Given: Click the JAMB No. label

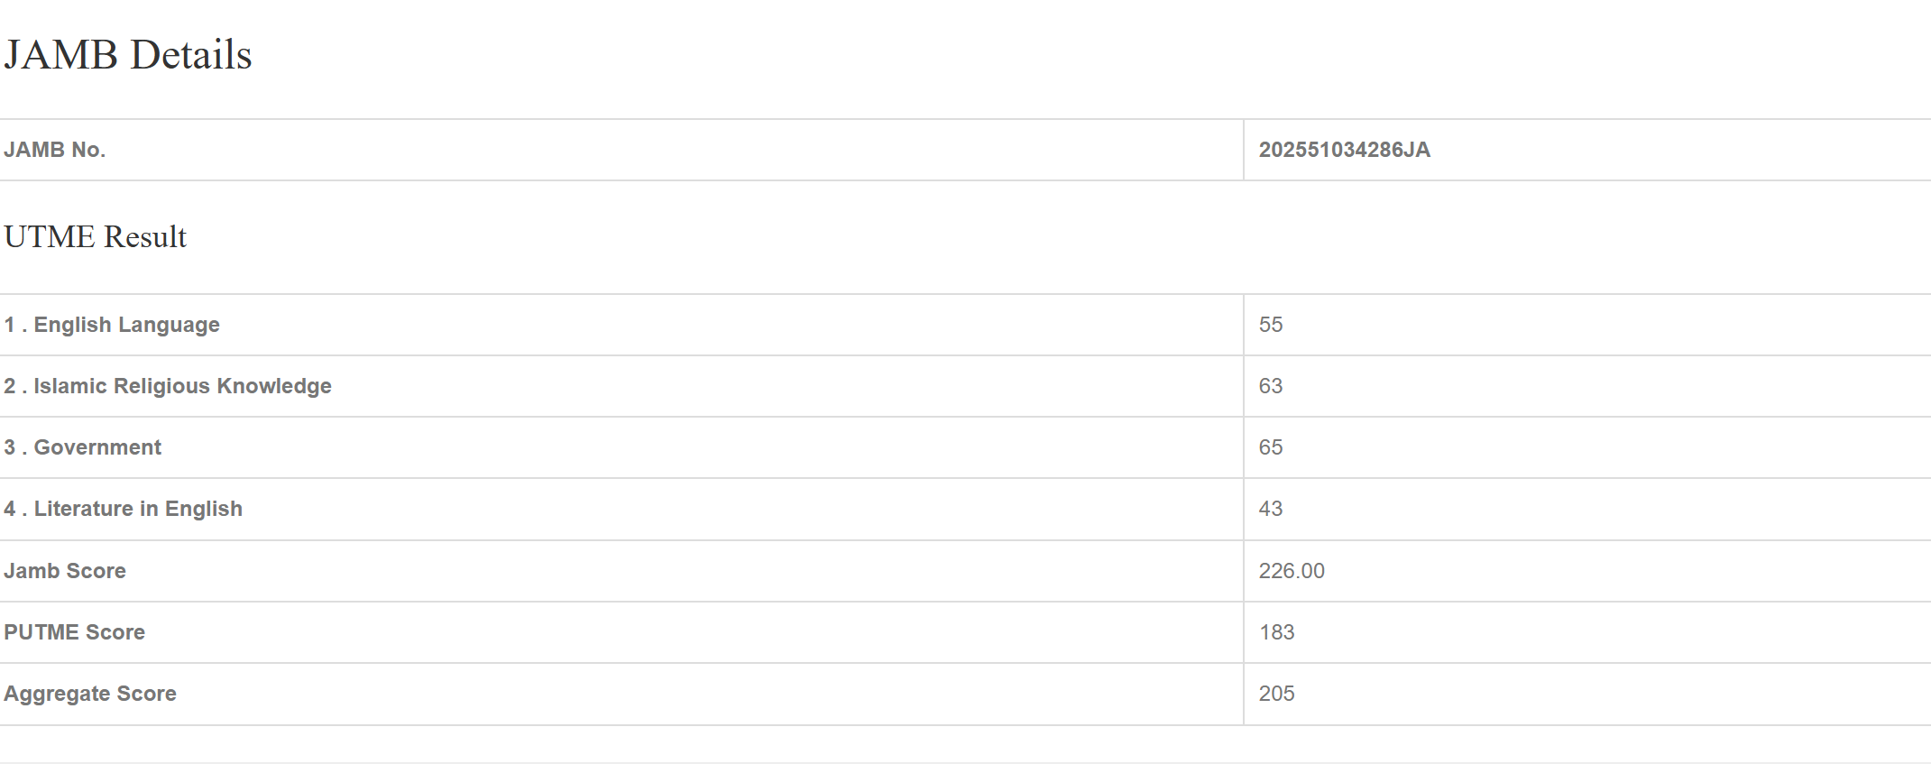Looking at the screenshot, I should point(55,150).
